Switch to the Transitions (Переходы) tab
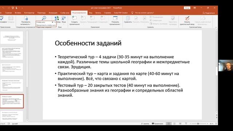Screen dimensions: 233x131 point(42,13)
